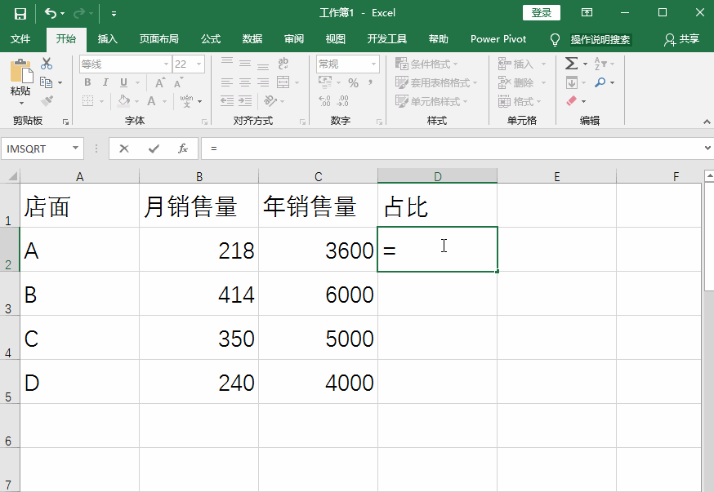The height and width of the screenshot is (492, 714).
Task: Switch to the Power Pivot tab
Action: [x=498, y=39]
